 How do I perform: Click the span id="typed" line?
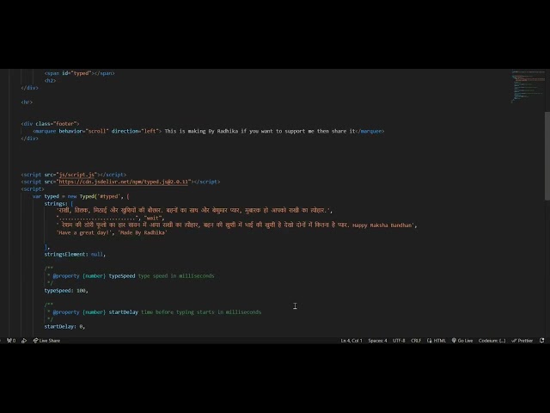pos(80,73)
